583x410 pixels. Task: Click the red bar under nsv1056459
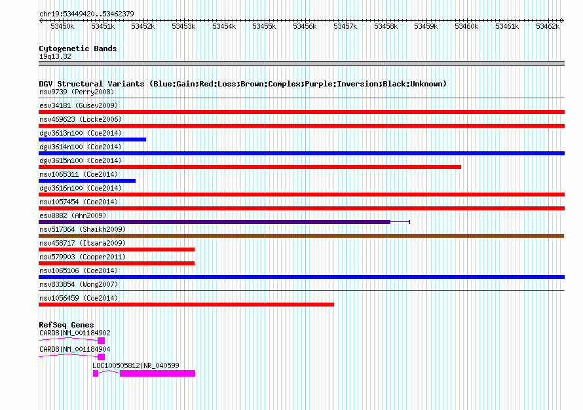(186, 305)
